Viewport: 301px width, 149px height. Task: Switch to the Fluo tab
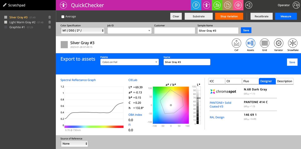tap(250, 81)
